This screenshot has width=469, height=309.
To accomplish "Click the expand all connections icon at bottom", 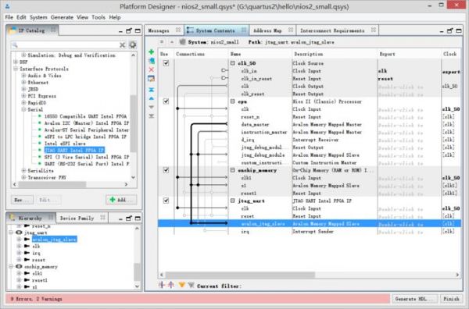I will 162,286.
